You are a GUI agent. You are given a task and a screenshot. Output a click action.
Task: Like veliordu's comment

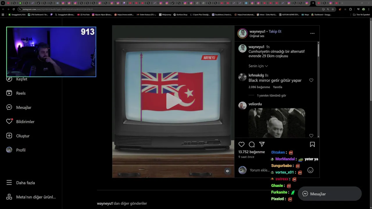pos(311,136)
